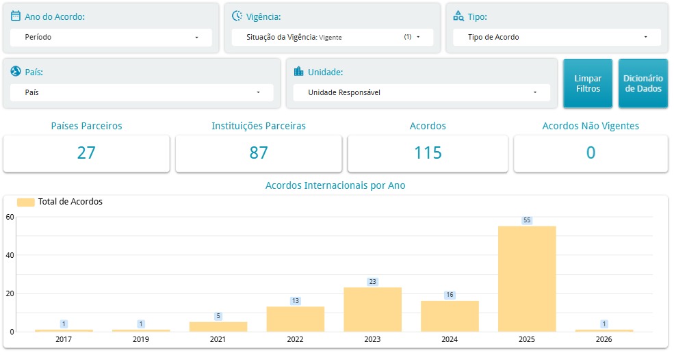This screenshot has height=355, width=674.
Task: Click the 2025 bar in the chart
Action: coord(526,278)
